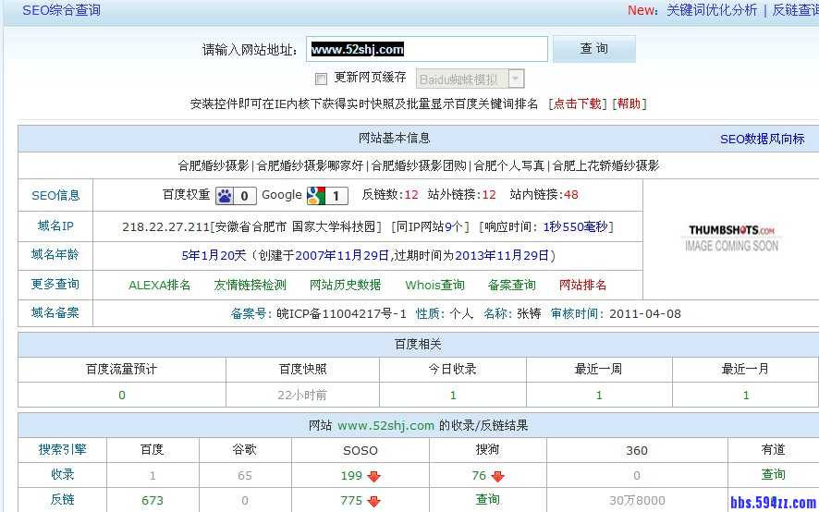The image size is (819, 512).
Task: Click red down arrow beside SOSO 199
Action: click(x=373, y=476)
